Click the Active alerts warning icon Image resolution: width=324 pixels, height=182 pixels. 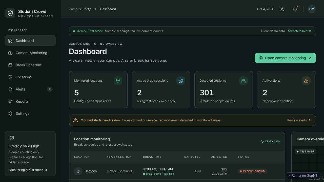pos(306,81)
